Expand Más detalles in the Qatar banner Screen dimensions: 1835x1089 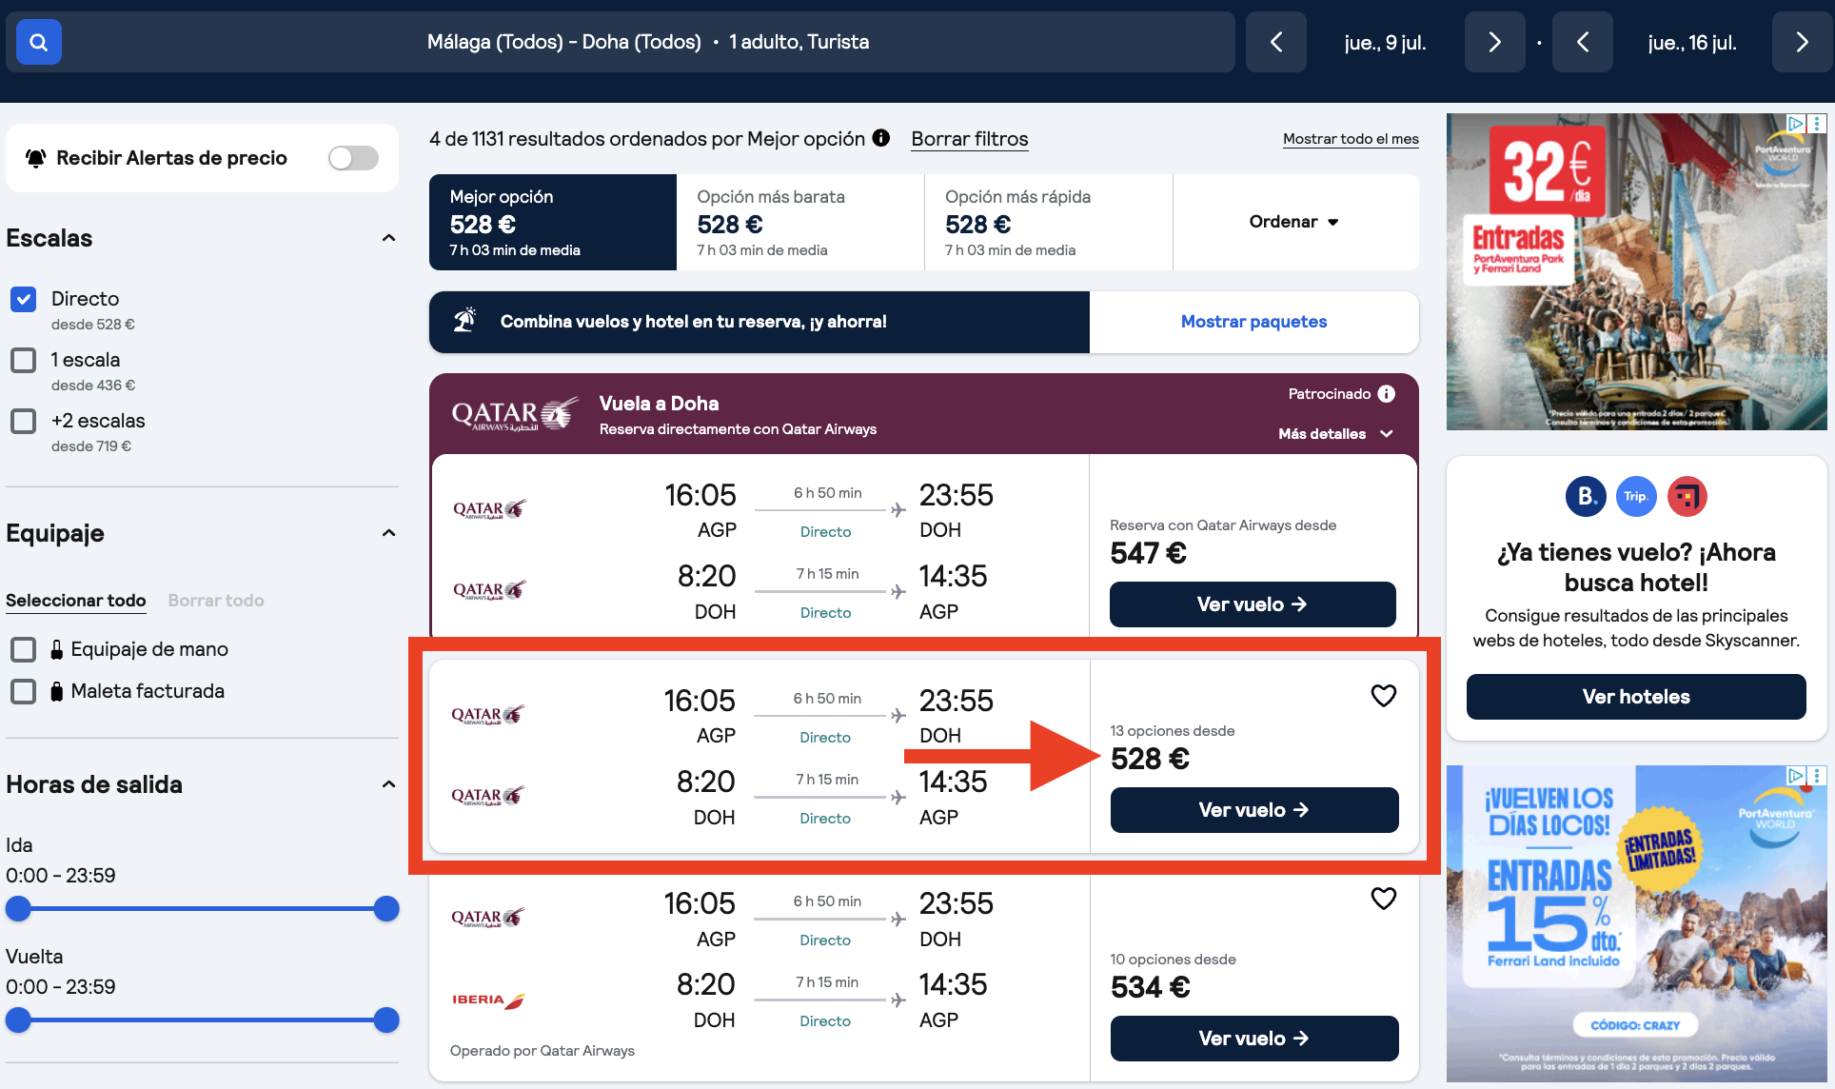pos(1334,433)
